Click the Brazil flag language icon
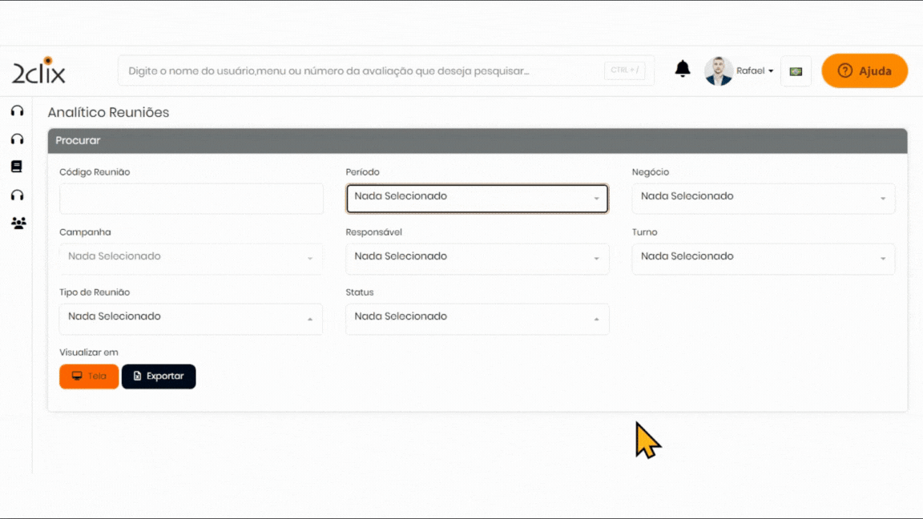 [x=796, y=71]
